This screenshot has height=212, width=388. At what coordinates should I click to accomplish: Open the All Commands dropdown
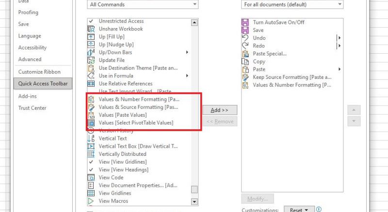coord(143,4)
